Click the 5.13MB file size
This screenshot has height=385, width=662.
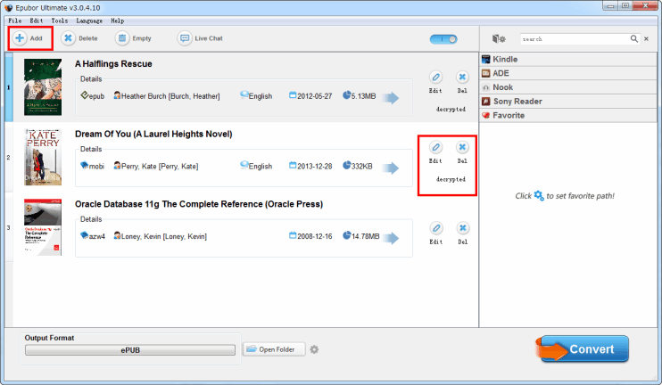pyautogui.click(x=363, y=96)
